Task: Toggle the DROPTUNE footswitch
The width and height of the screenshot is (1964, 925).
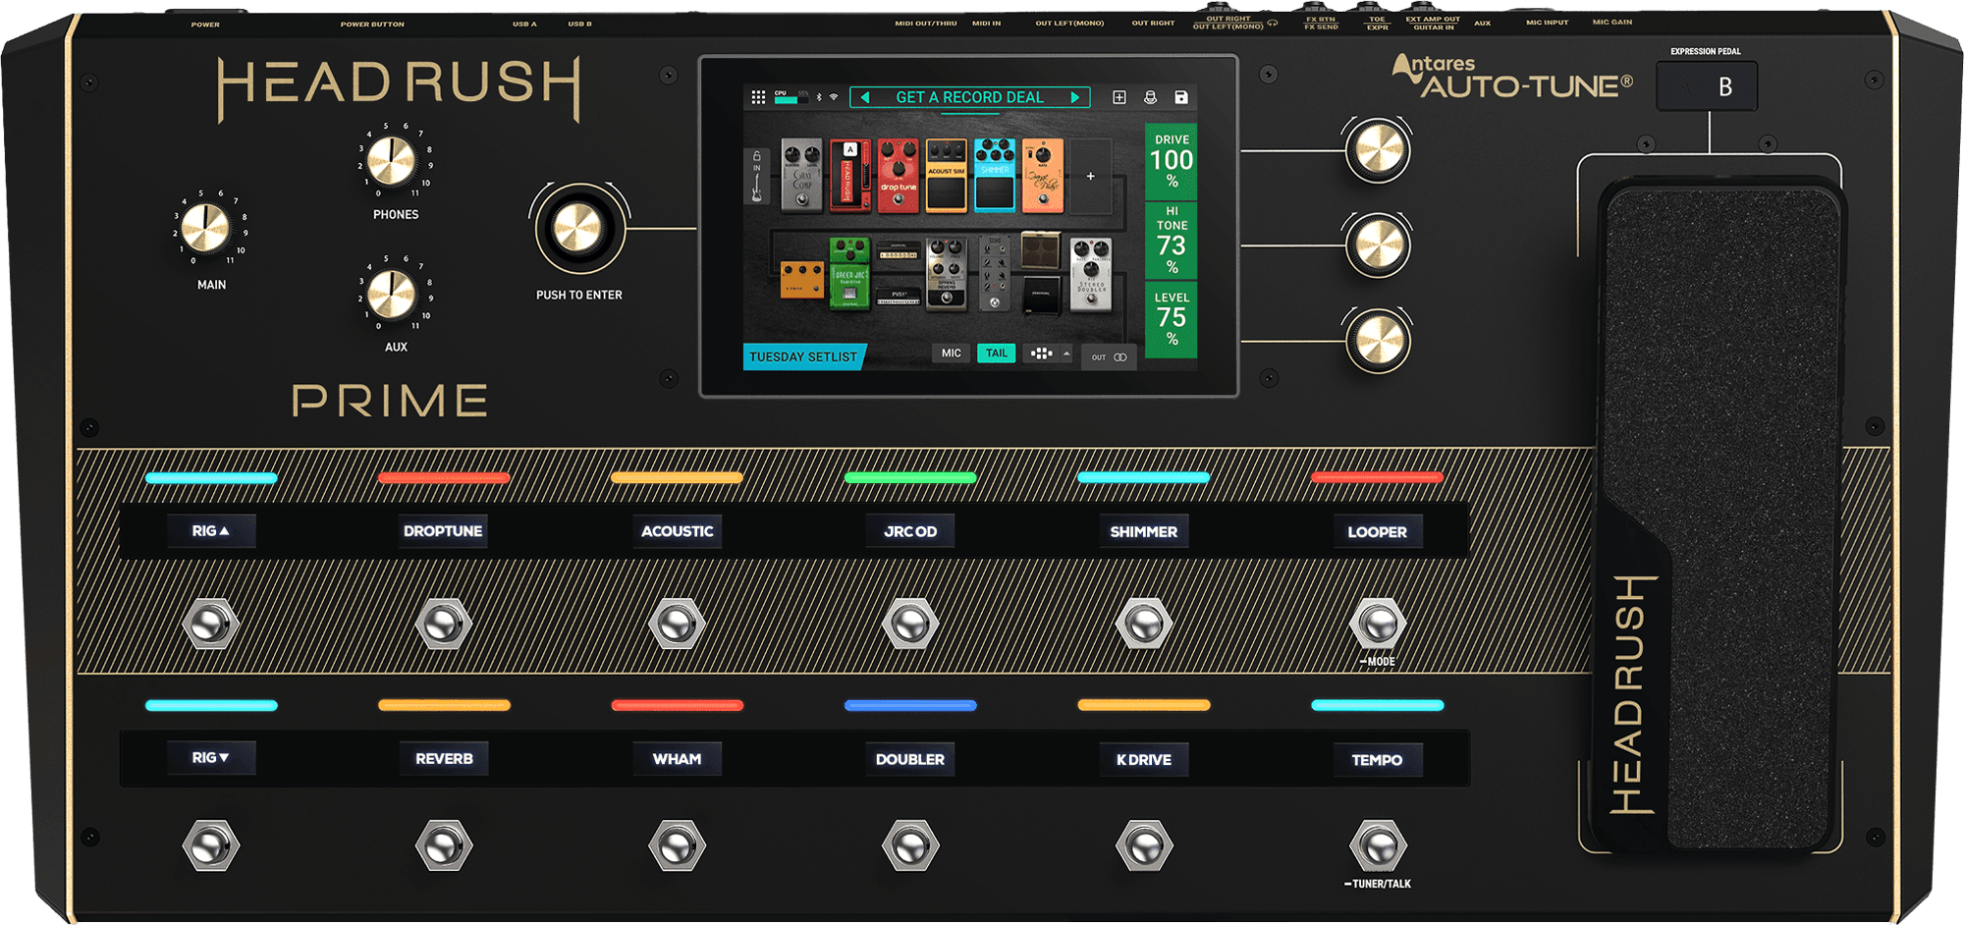Action: [443, 623]
